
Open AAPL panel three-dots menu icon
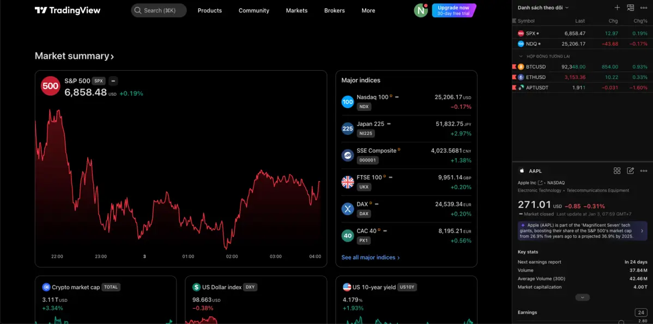644,170
